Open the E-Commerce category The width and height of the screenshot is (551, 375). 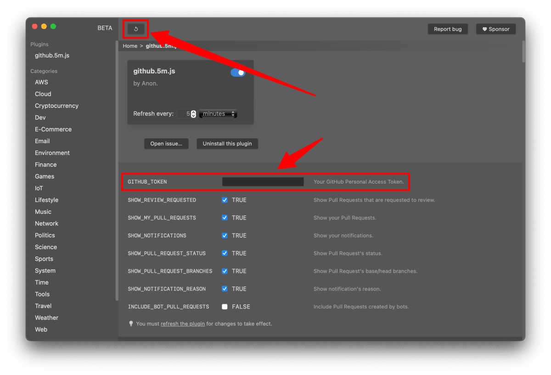tap(53, 129)
